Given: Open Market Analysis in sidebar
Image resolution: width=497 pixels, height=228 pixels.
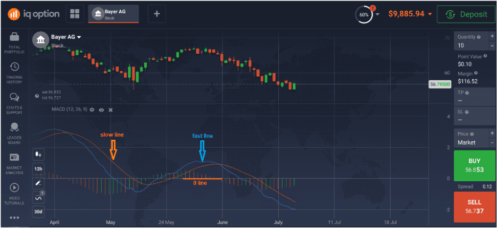Looking at the screenshot, I should (14, 164).
